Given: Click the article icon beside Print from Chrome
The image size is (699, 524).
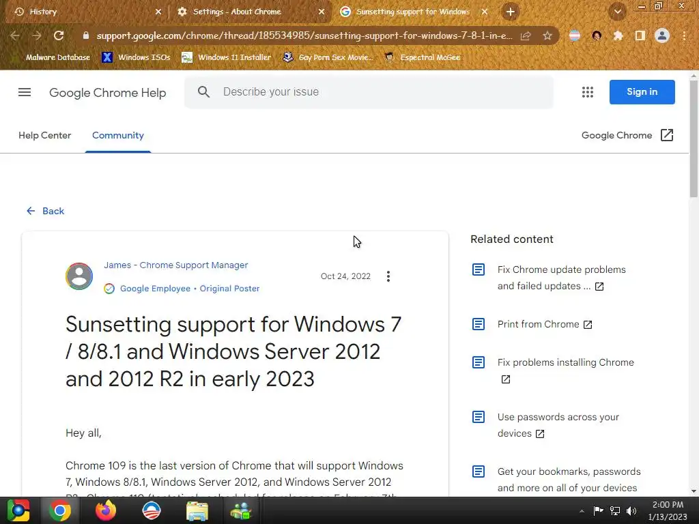Looking at the screenshot, I should 479,324.
